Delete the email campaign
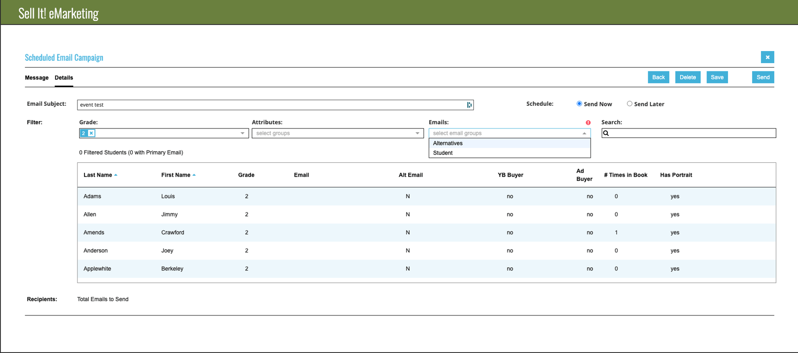The image size is (798, 353). (x=688, y=77)
